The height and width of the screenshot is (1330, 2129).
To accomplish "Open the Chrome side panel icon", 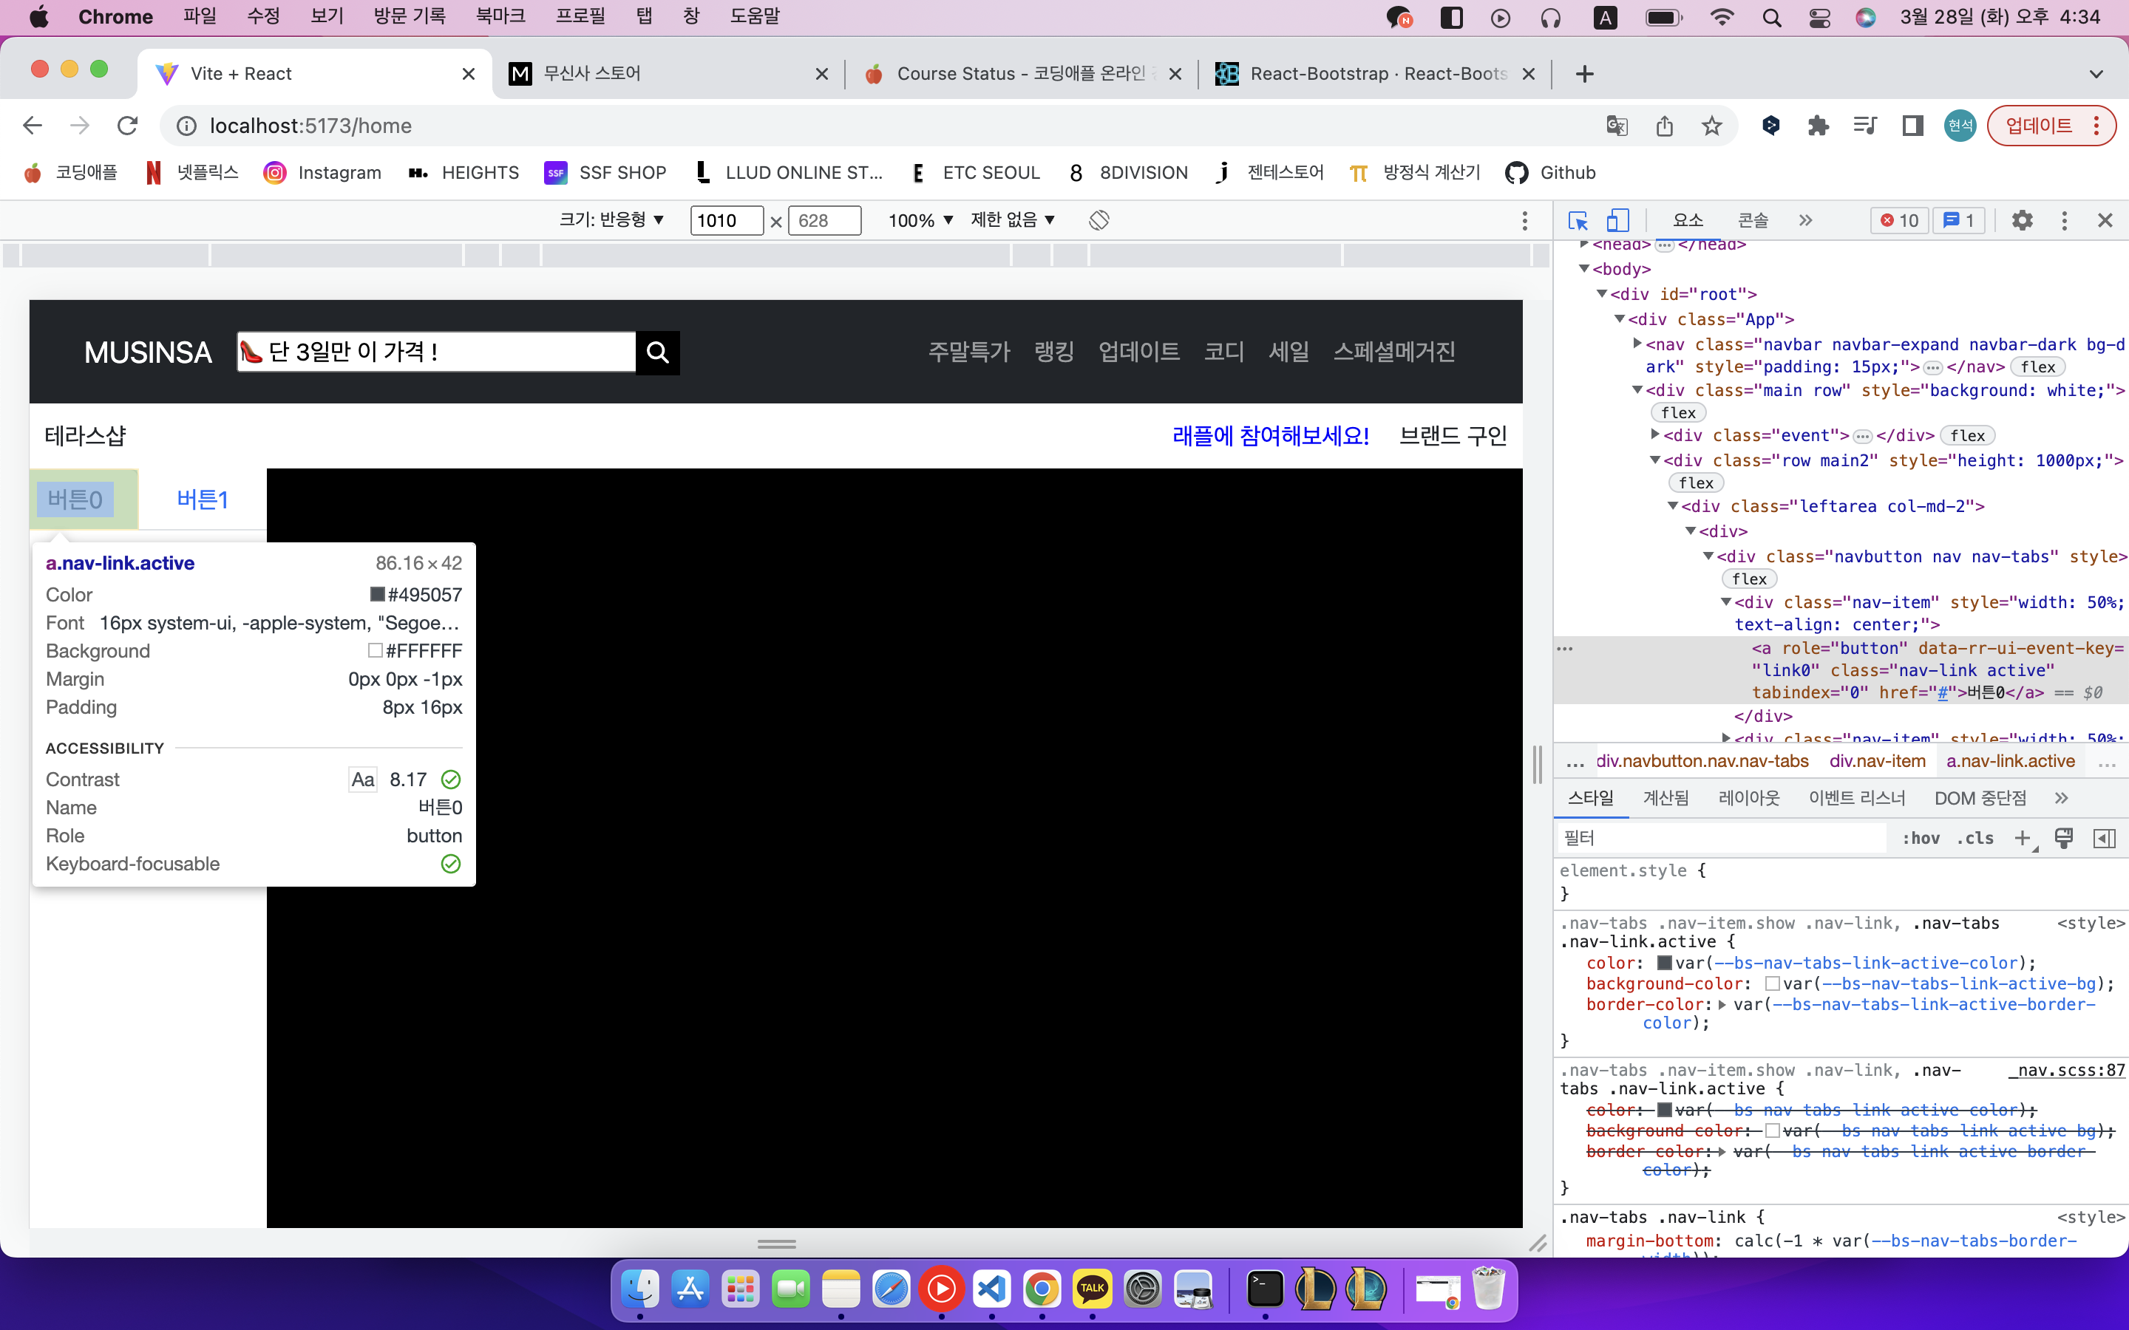I will tap(1912, 126).
